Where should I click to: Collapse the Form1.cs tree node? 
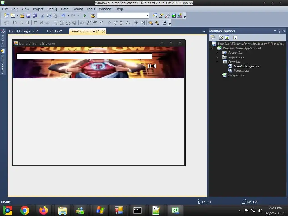pyautogui.click(x=217, y=62)
